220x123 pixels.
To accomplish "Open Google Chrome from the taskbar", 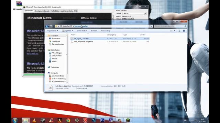I will (x=68, y=120).
